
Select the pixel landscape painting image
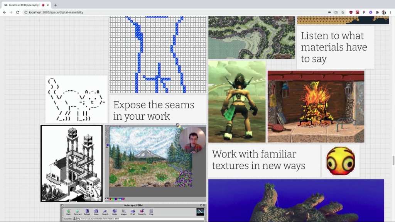[155, 163]
